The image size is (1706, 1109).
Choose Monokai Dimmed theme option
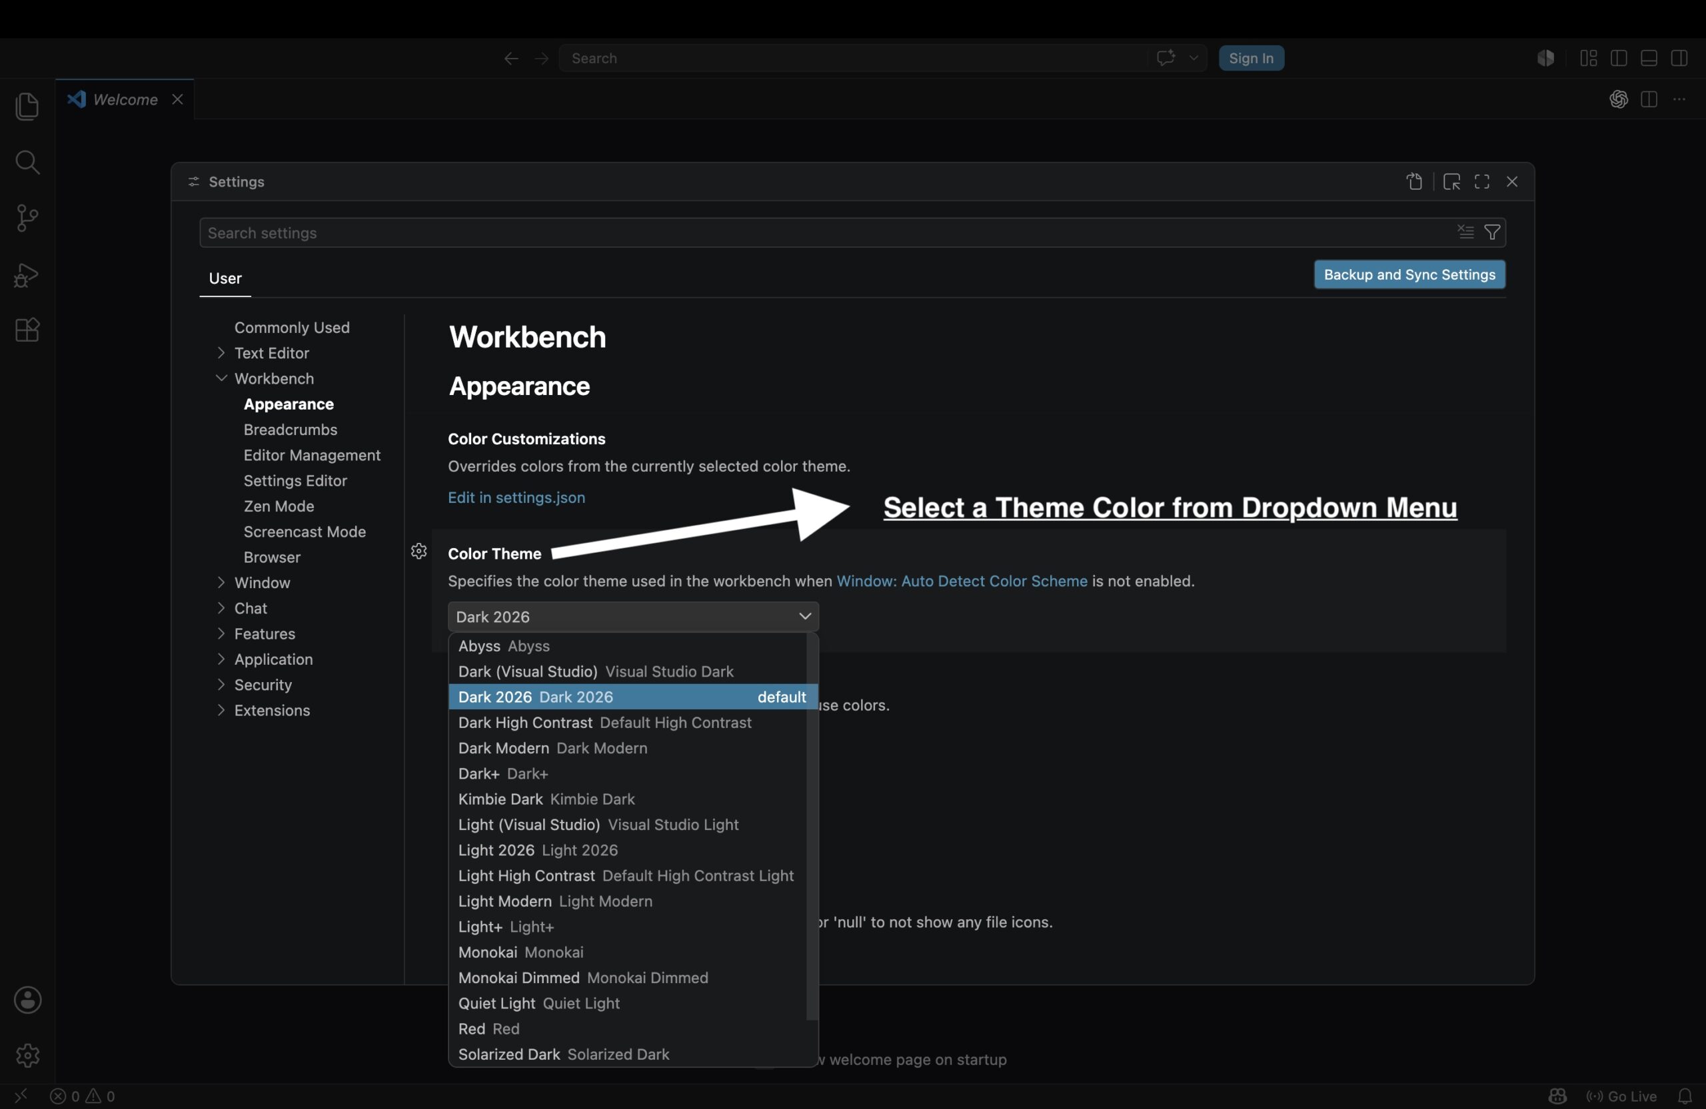[627, 978]
